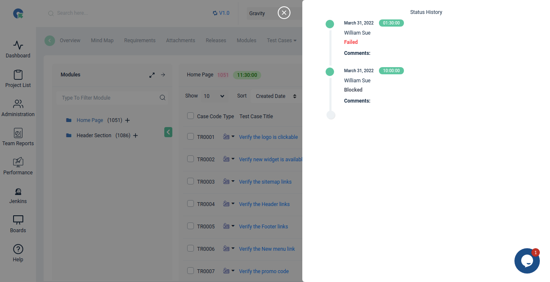Add a submodule to Home Page
This screenshot has width=550, height=282.
click(x=127, y=120)
